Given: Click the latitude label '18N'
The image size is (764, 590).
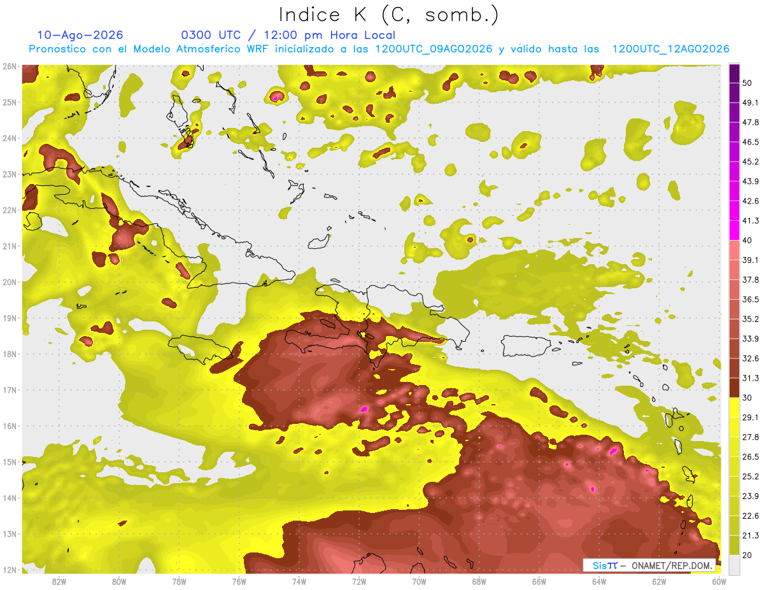Looking at the screenshot, I should tap(10, 354).
